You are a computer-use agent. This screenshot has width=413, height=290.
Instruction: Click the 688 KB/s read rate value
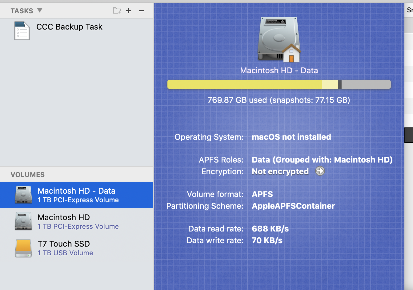[270, 229]
